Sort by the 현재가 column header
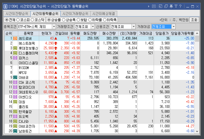This screenshot has height=139, width=204. coord(47,33)
